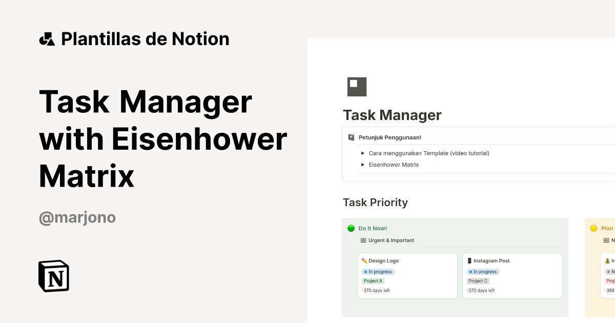Click the grid icon beside Urgent & Important
Image resolution: width=615 pixels, height=323 pixels.
tap(363, 240)
